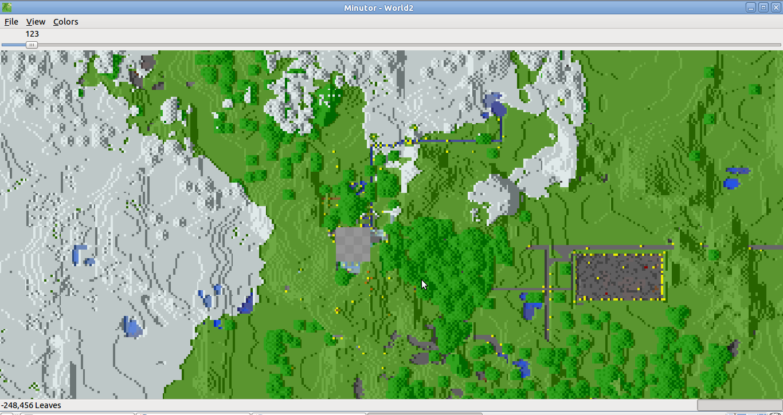
Task: Click the gray checkered unloaded chunk on map
Action: tap(353, 244)
